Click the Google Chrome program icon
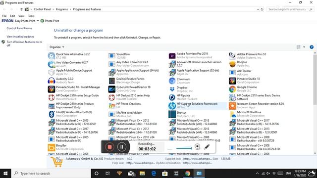The image size is (317, 178). [232, 89]
